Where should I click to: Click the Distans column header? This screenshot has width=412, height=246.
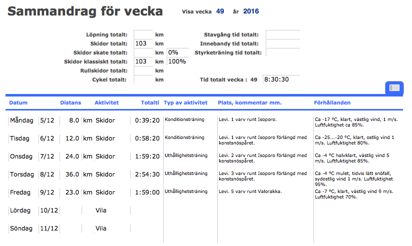[x=70, y=103]
